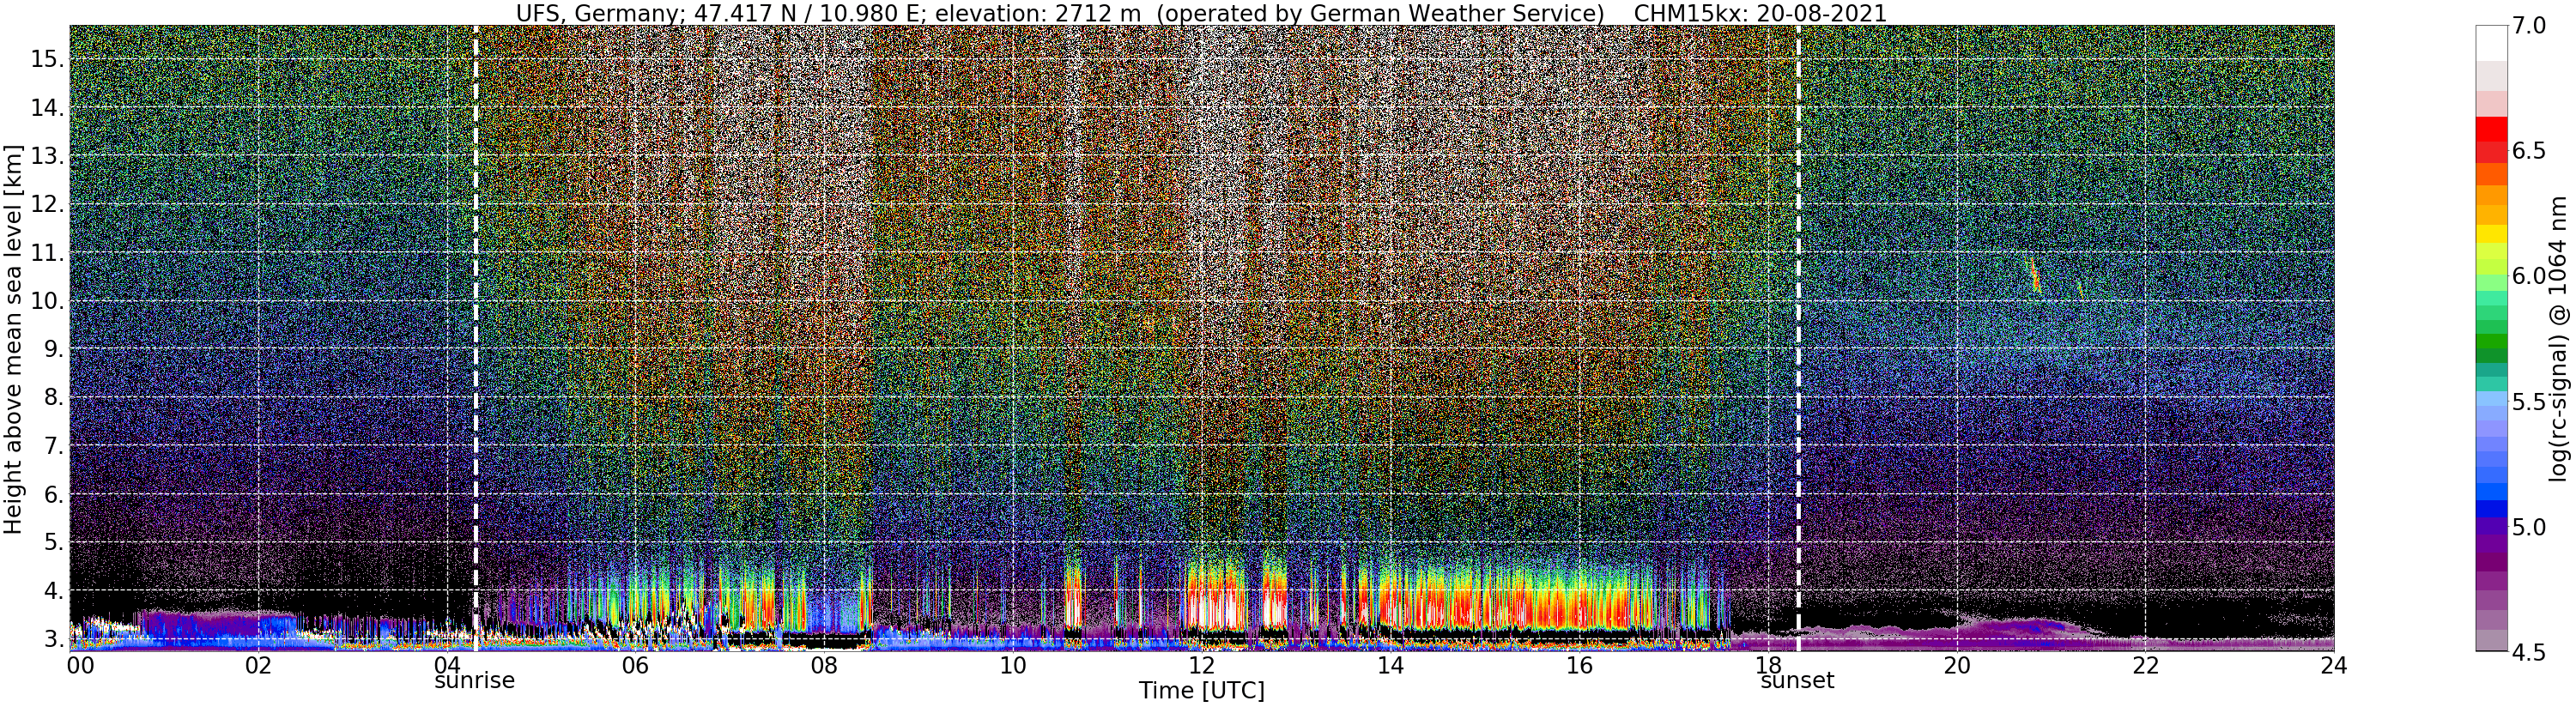Click the white top band of the colorbar
The width and height of the screenshot is (2576, 707).
pos(2490,43)
